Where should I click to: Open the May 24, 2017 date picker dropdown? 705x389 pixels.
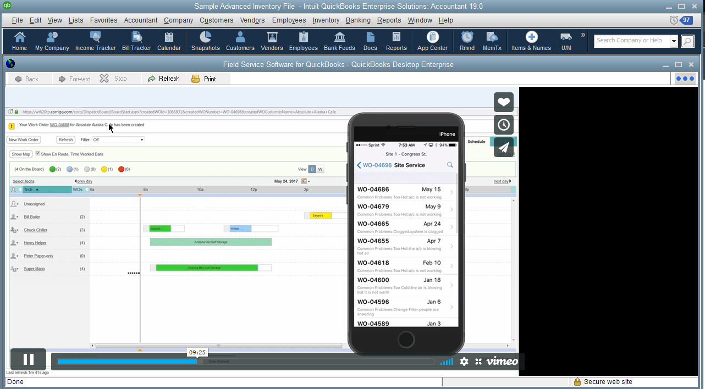306,181
